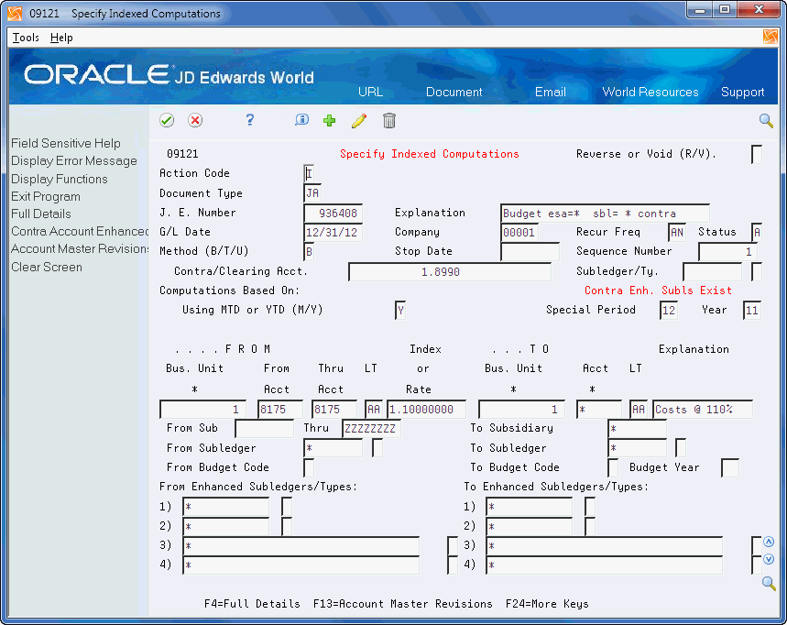Open the Help menu
The image size is (787, 625).
pyautogui.click(x=61, y=38)
